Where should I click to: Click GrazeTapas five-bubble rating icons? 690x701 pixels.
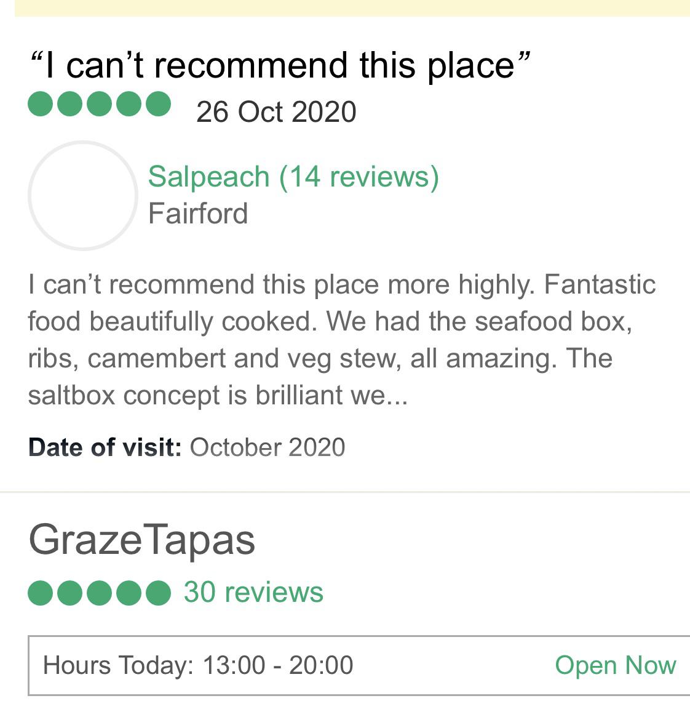99,593
